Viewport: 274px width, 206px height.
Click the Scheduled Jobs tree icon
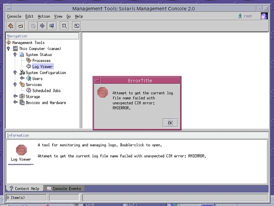pyautogui.click(x=29, y=90)
